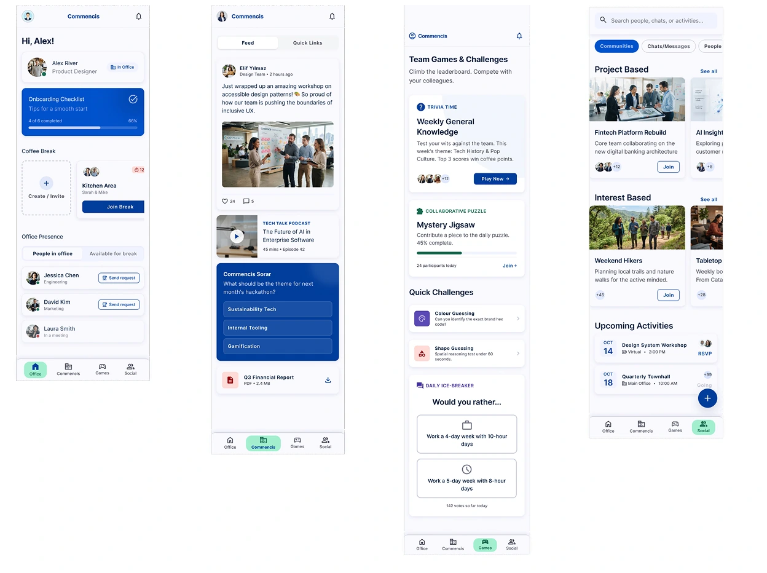This screenshot has width=767, height=573.
Task: Click the Daily Ice-Breaker chat icon
Action: (x=420, y=385)
